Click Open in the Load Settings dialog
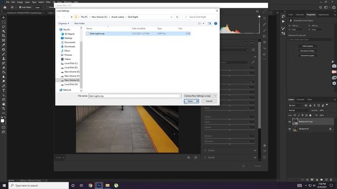Image resolution: width=337 pixels, height=189 pixels. [190, 101]
